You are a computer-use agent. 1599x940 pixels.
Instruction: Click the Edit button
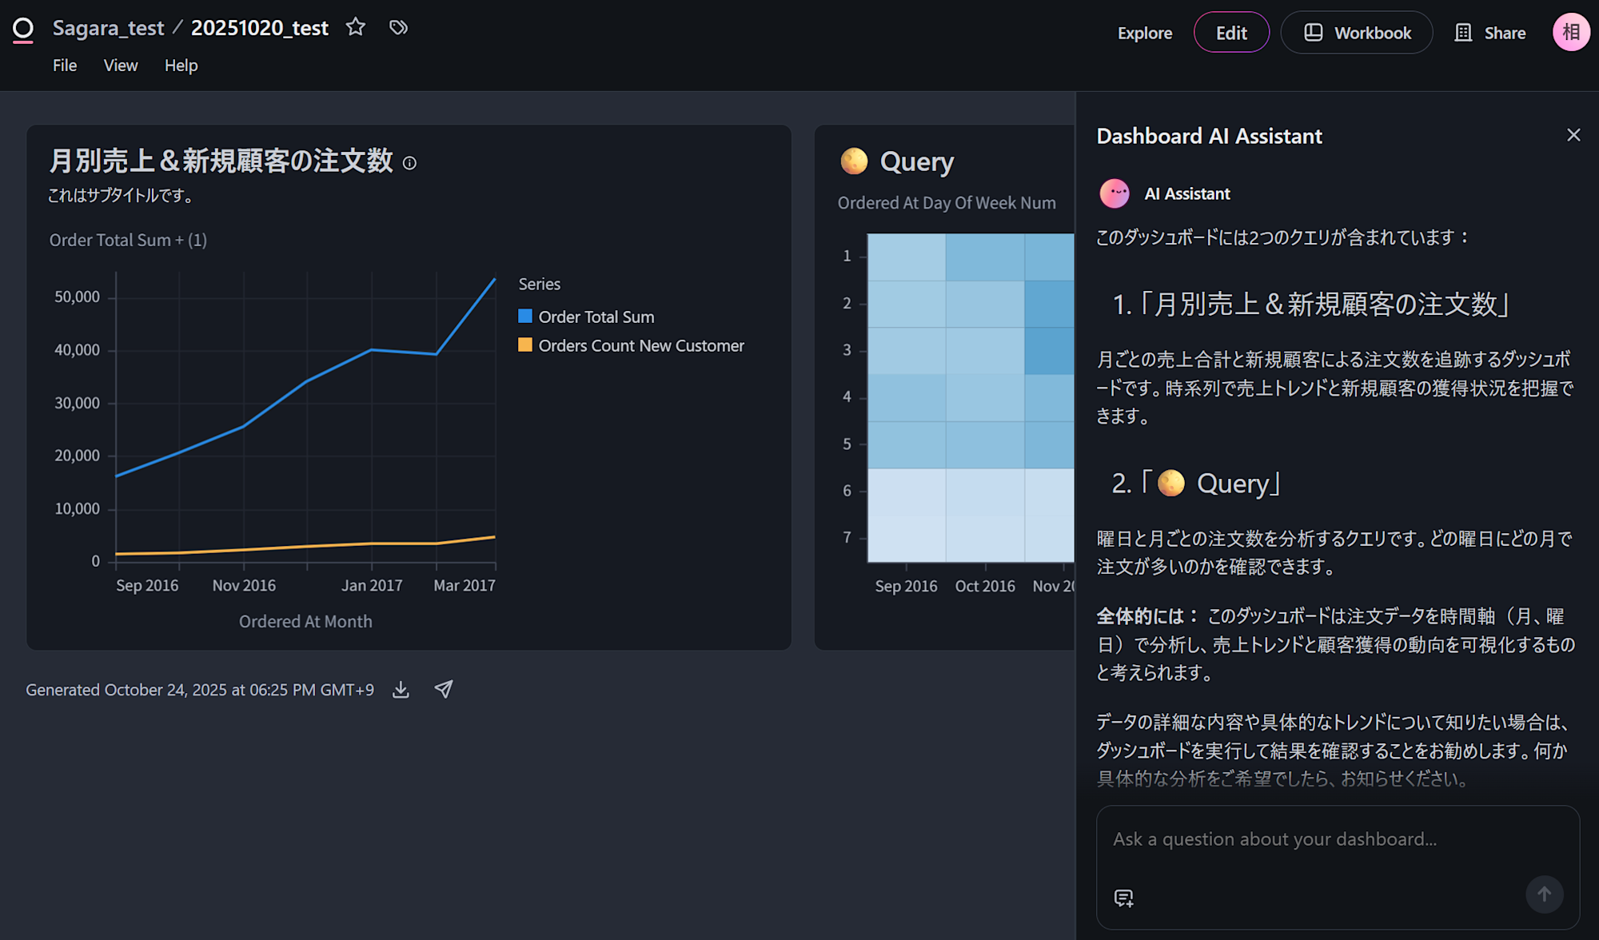1231,33
